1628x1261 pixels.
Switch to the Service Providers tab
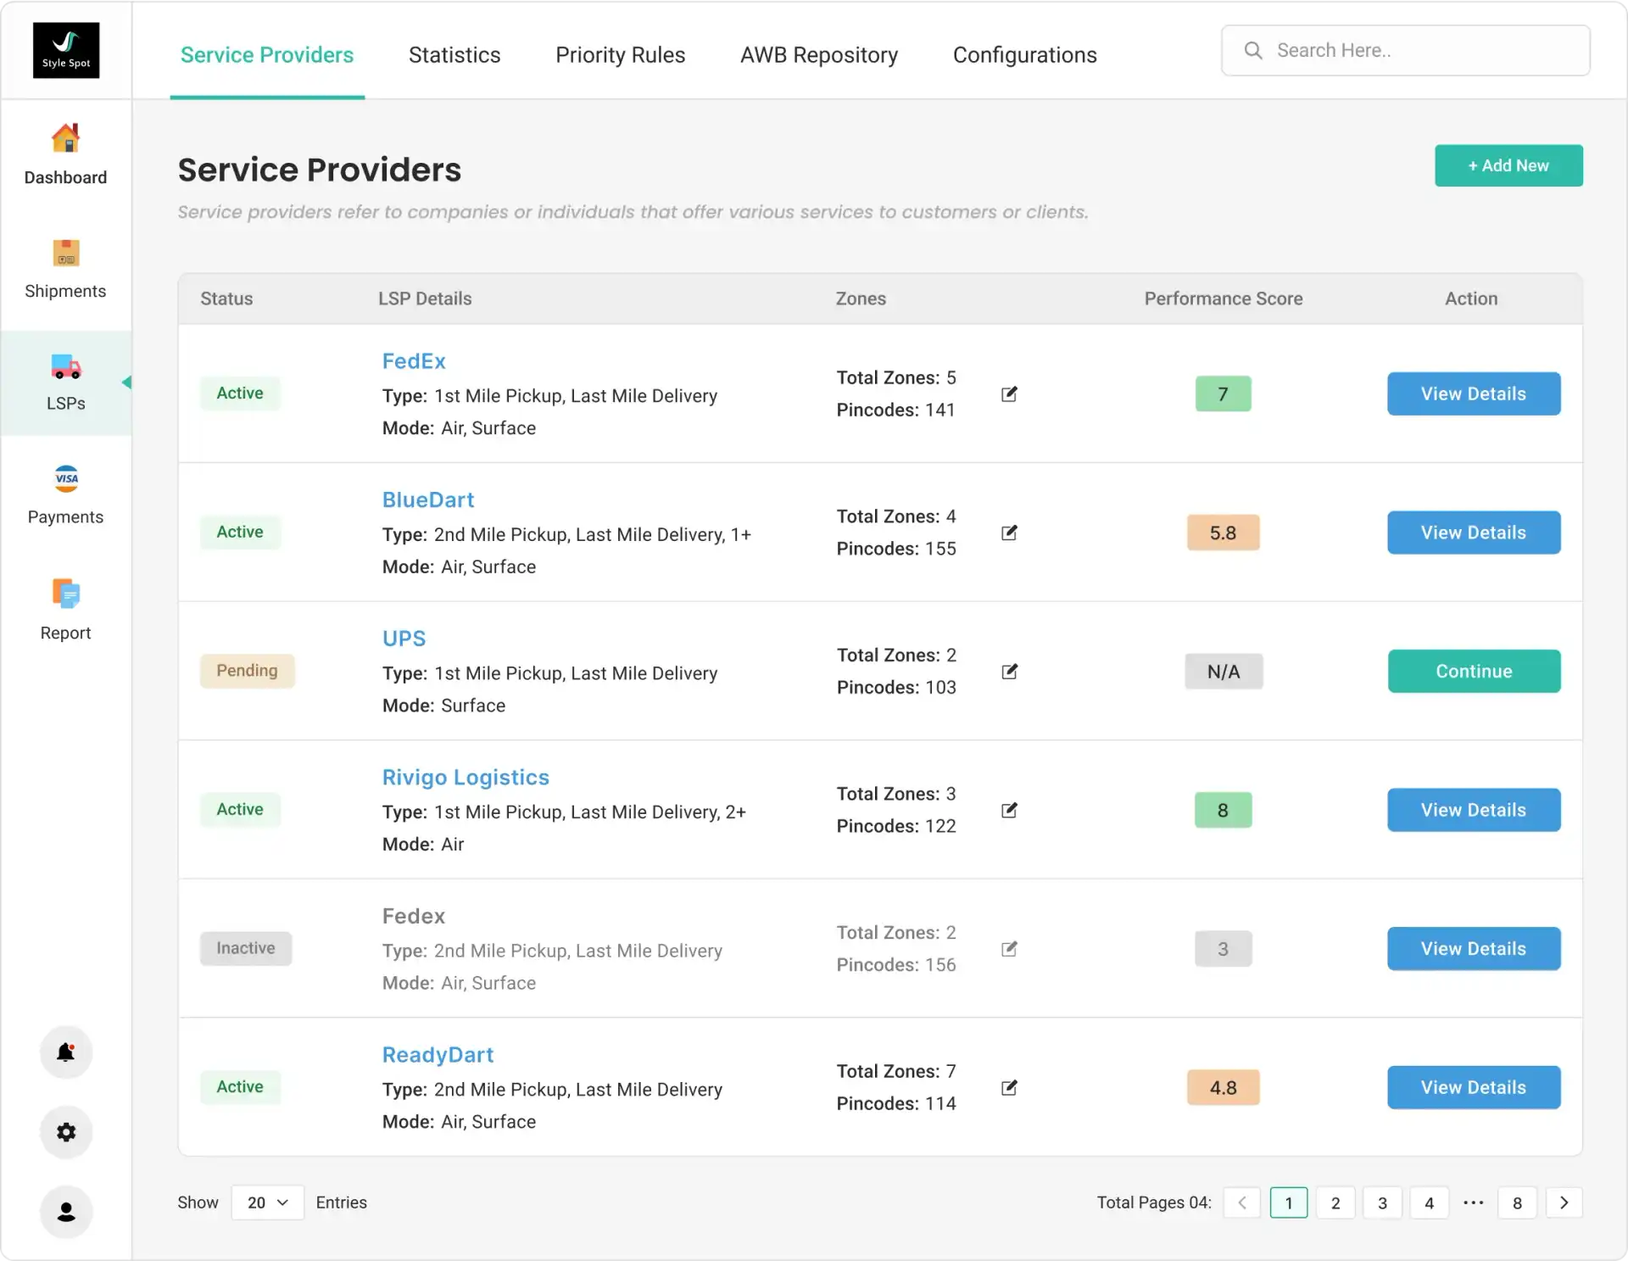(267, 55)
